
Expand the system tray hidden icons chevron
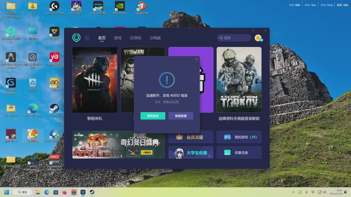293,192
